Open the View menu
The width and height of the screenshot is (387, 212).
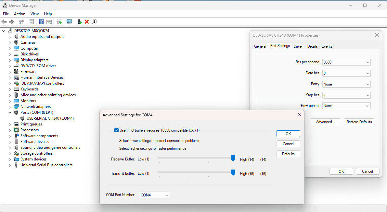[34, 14]
